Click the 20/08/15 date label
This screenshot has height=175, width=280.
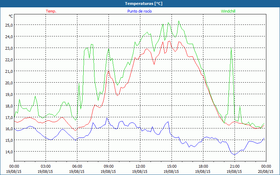click(x=266, y=171)
